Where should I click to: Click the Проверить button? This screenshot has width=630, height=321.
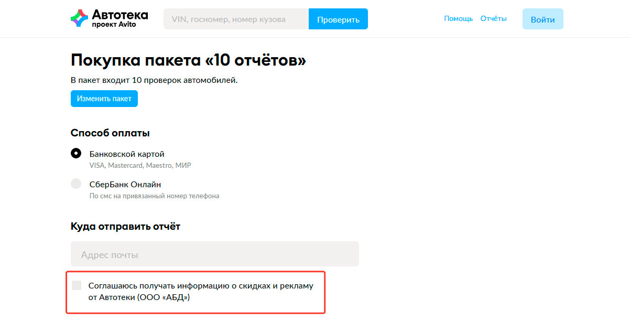(x=338, y=19)
